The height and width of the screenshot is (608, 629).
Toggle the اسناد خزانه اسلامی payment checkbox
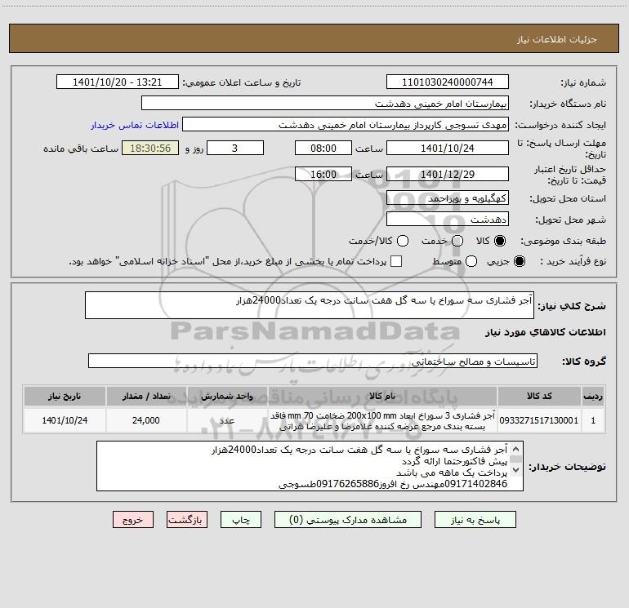[x=396, y=261]
